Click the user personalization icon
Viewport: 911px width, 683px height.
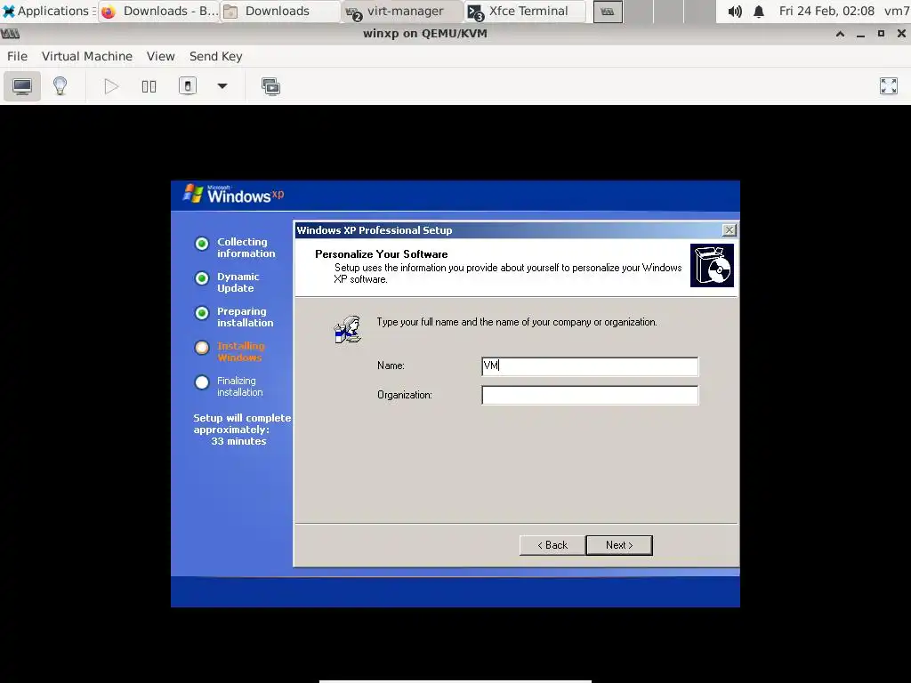click(348, 329)
